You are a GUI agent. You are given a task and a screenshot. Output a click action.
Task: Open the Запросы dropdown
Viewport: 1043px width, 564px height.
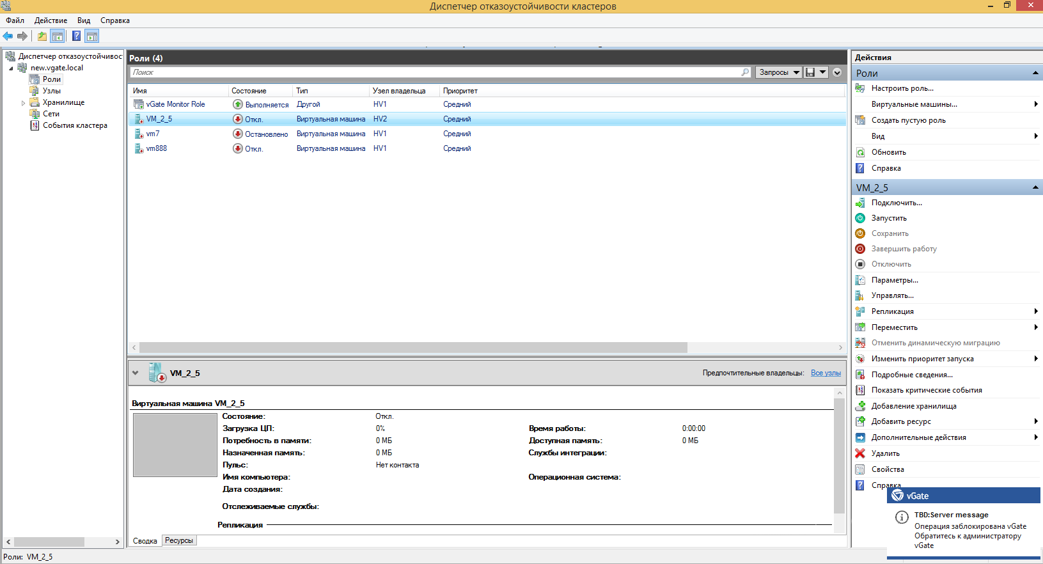[779, 72]
